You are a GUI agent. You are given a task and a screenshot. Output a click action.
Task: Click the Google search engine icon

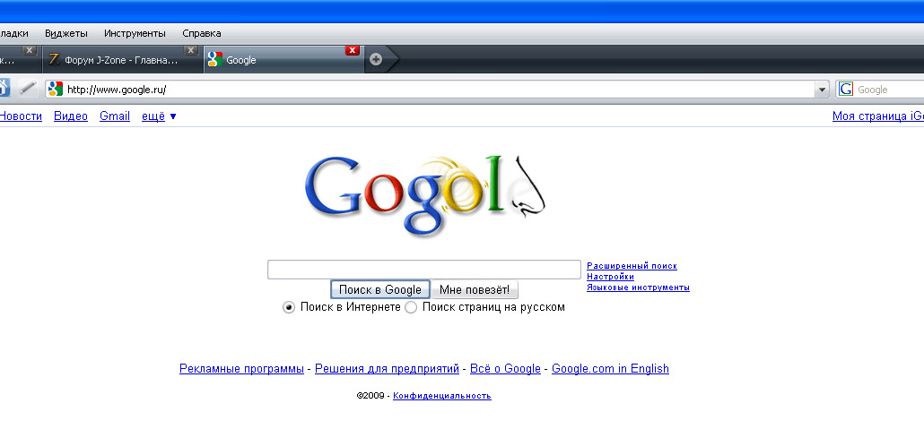click(846, 90)
